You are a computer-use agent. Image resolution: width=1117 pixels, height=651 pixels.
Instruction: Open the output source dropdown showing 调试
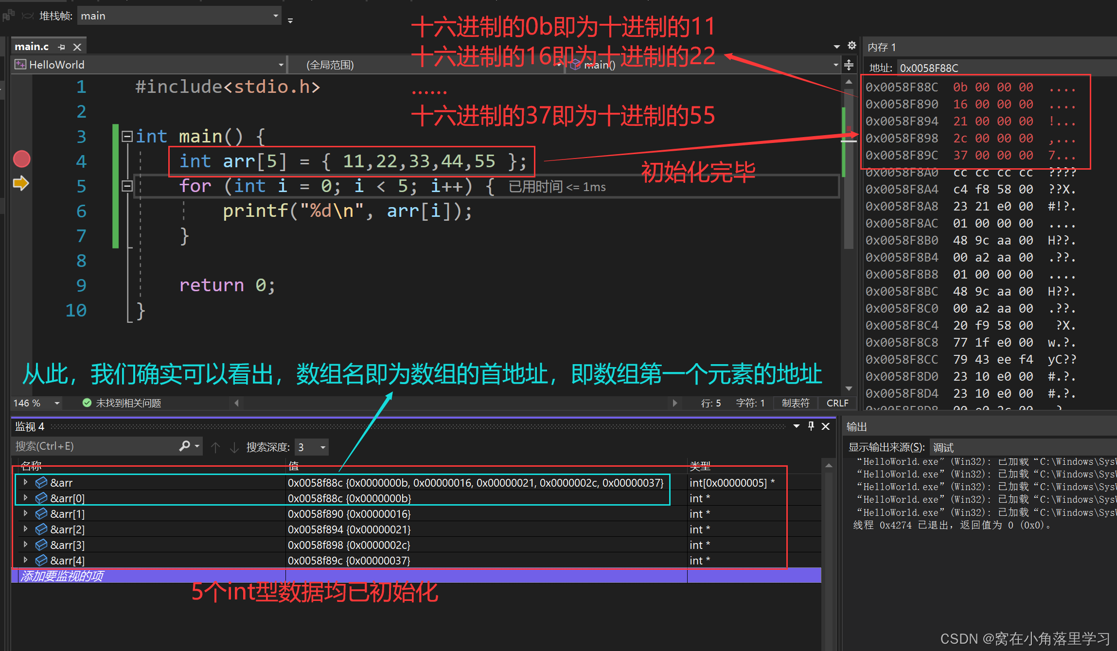coord(1023,447)
